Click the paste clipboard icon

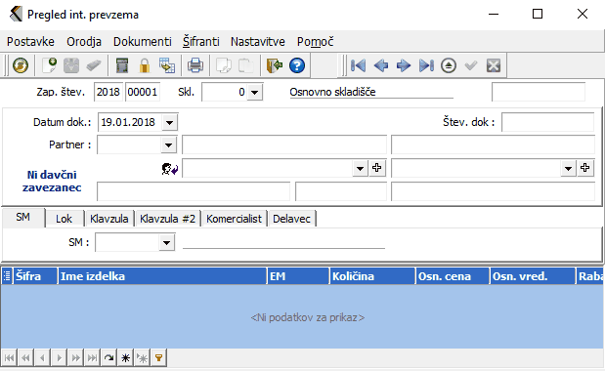tap(245, 65)
